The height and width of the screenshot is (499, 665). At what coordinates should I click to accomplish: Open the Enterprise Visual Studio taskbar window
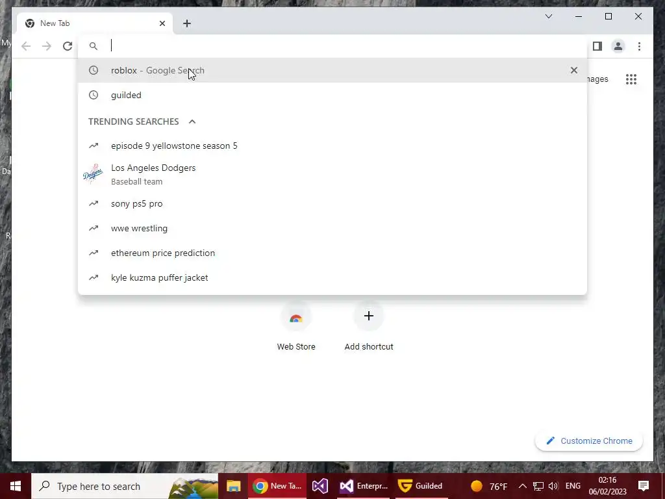pos(364,486)
